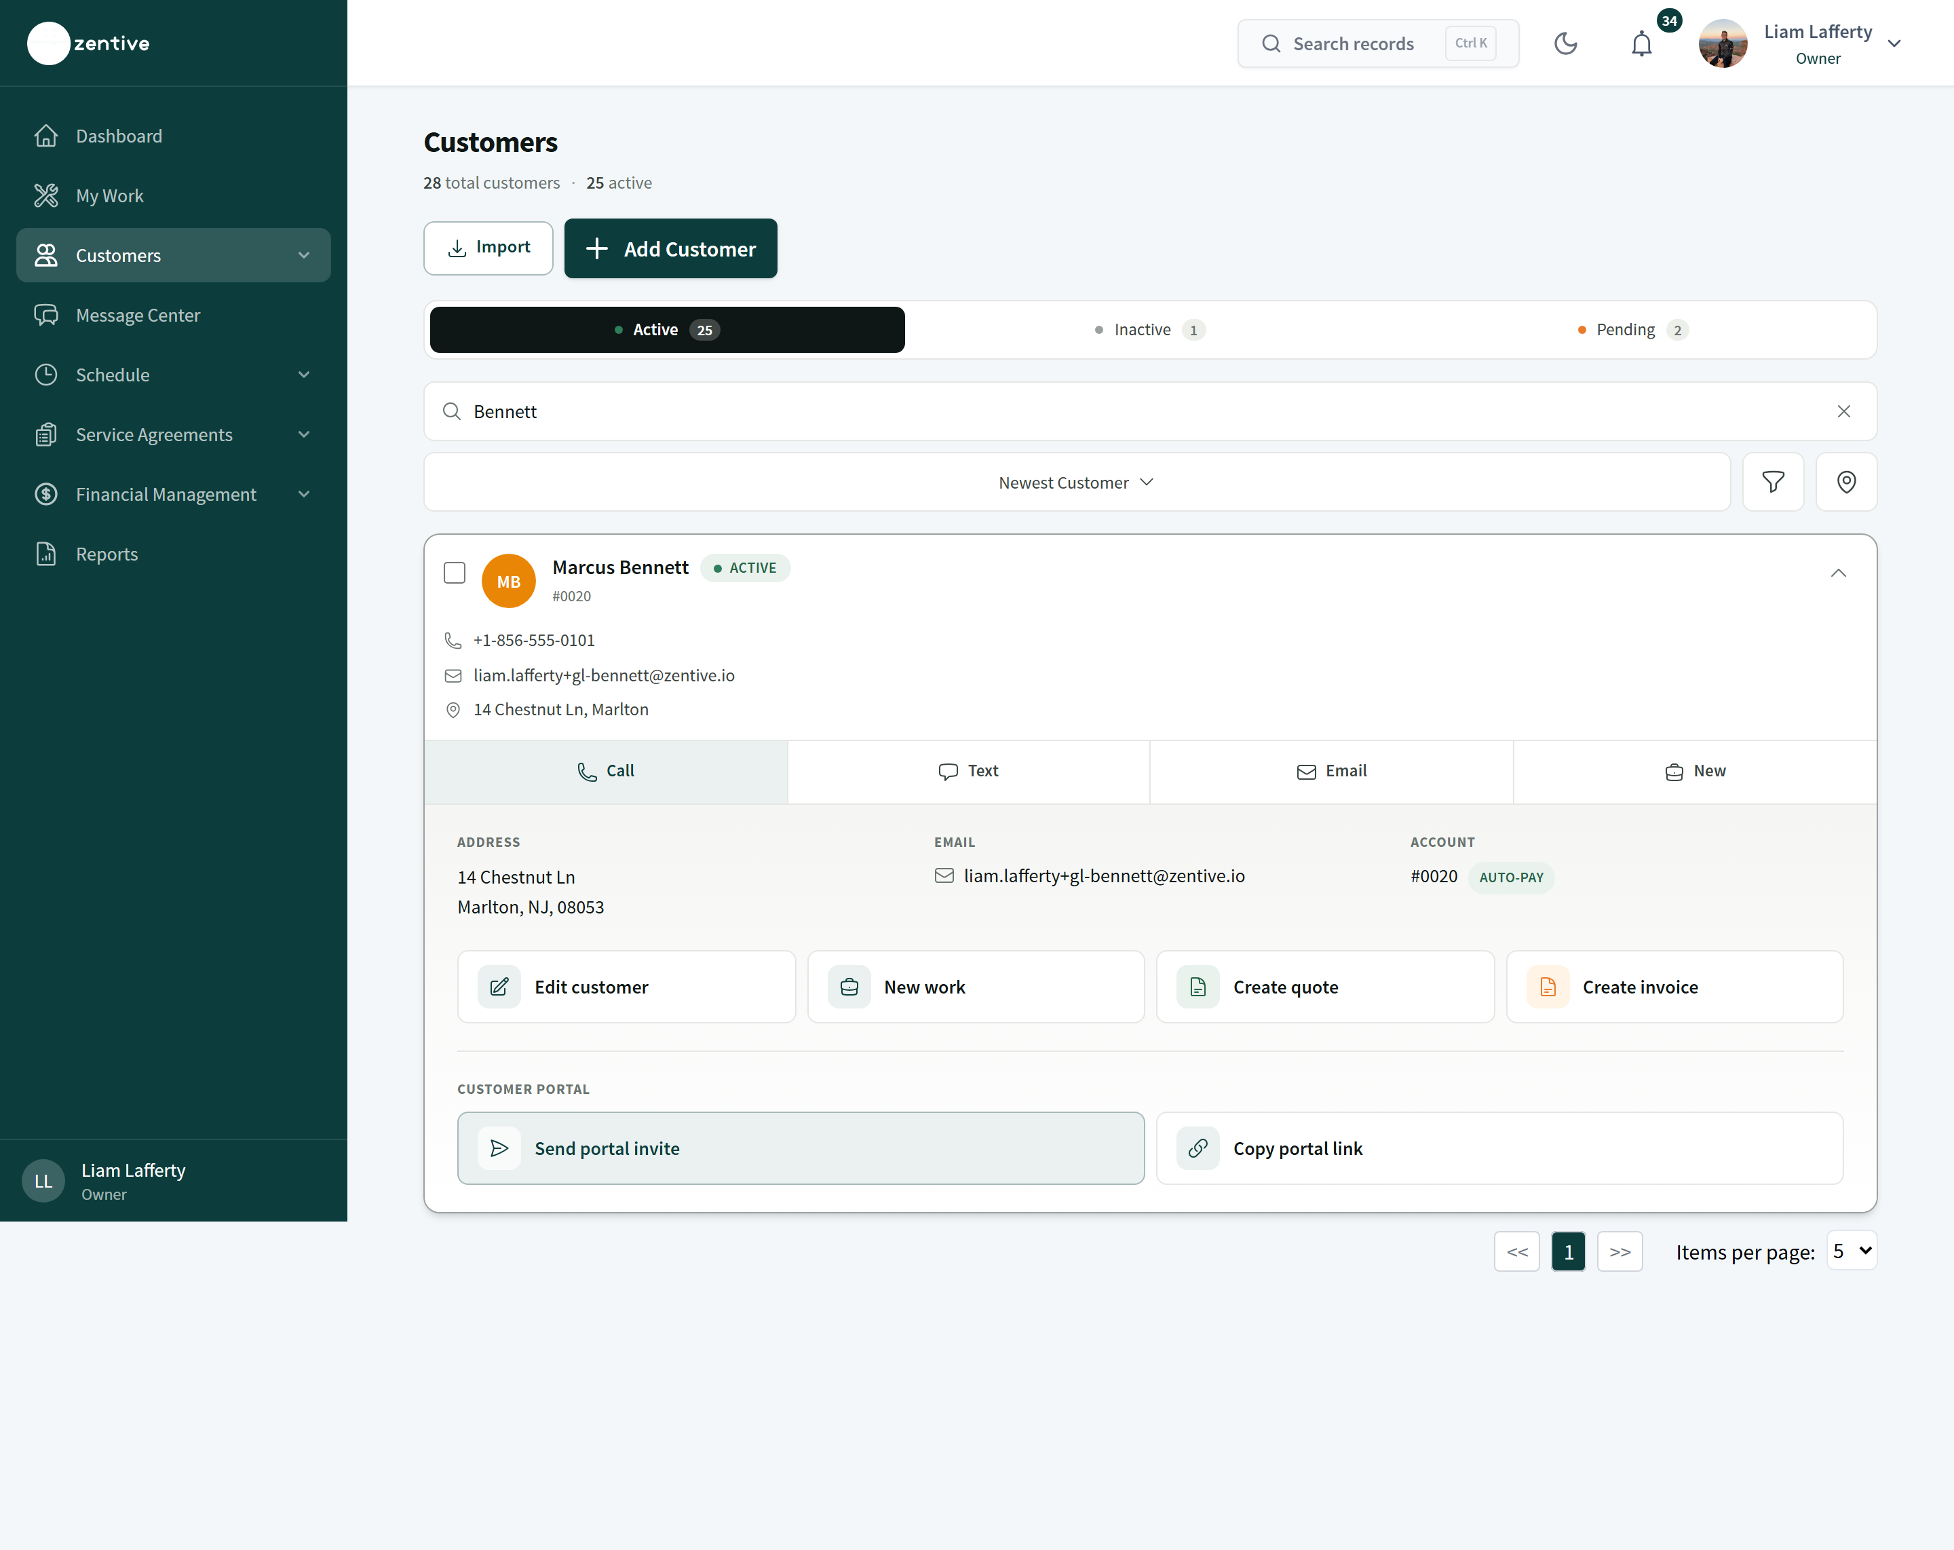The image size is (1954, 1550).
Task: Select page 1 in pagination
Action: (x=1568, y=1252)
